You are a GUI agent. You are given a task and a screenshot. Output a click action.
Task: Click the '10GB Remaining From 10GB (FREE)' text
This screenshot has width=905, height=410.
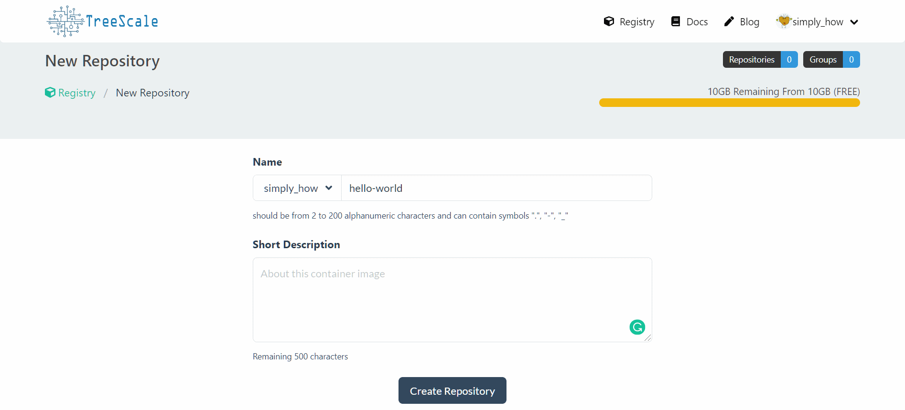click(784, 92)
